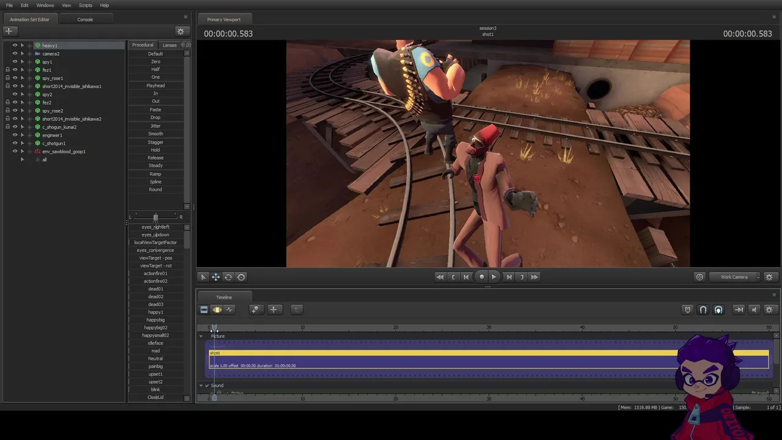The height and width of the screenshot is (440, 782).
Task: Click the timeline bookmark tool icon
Action: [255, 310]
